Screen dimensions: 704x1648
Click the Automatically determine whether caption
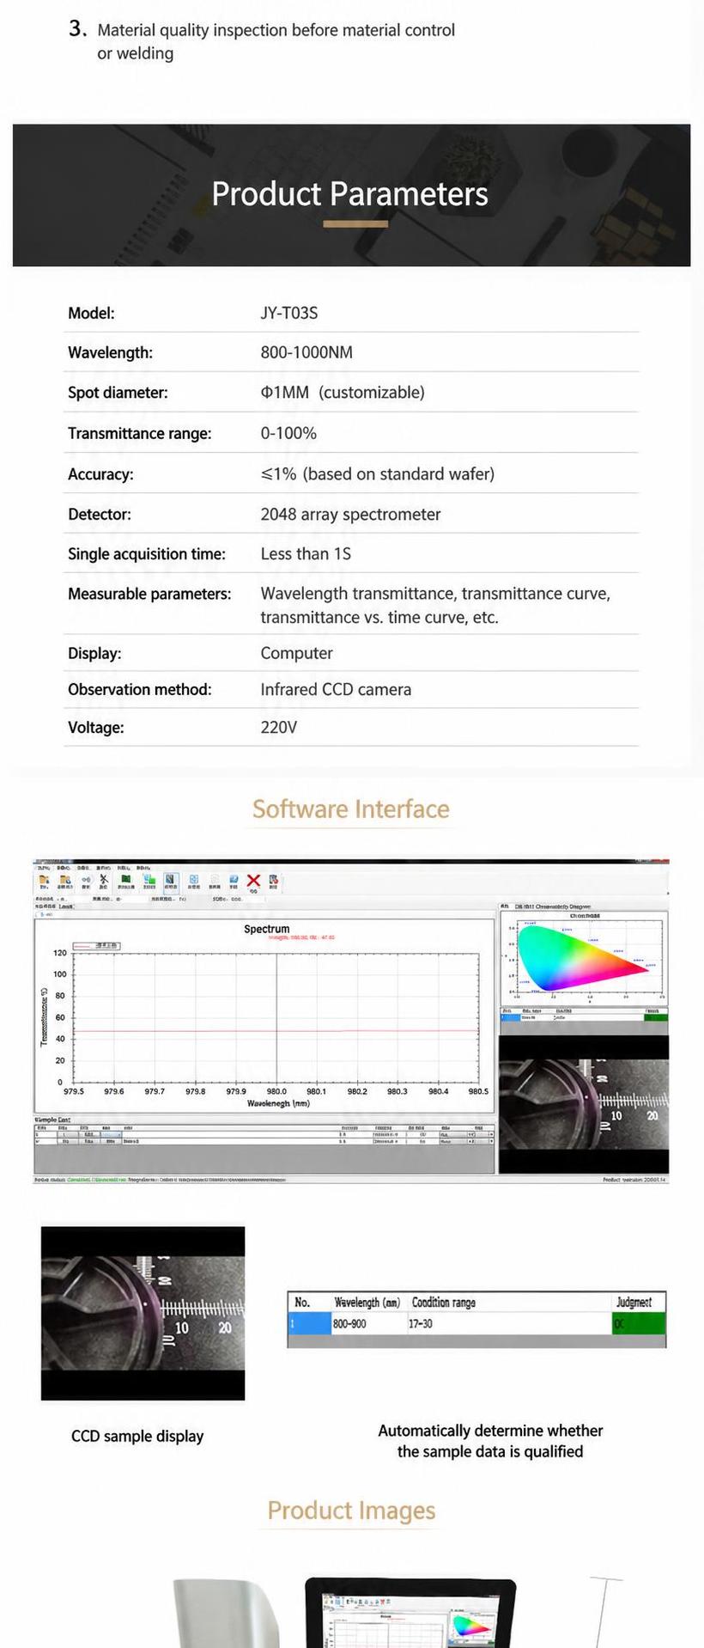point(490,1440)
